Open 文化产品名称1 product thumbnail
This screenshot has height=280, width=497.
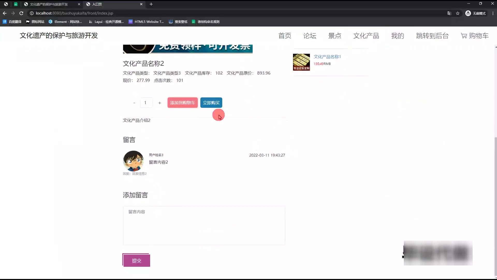(x=301, y=62)
